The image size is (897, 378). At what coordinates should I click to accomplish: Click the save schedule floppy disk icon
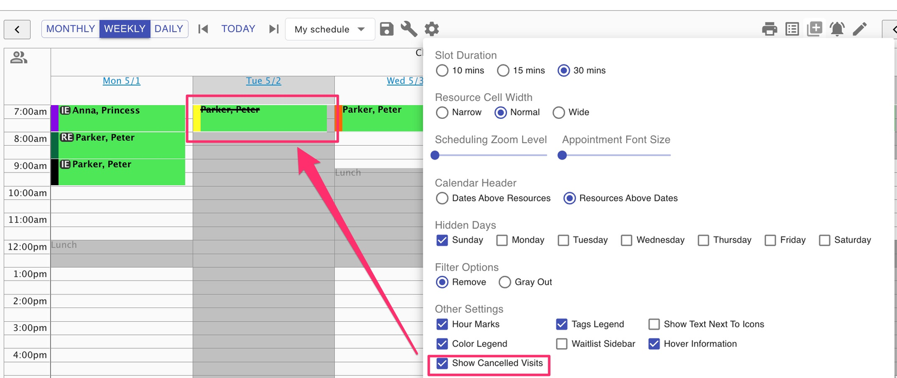(x=387, y=29)
